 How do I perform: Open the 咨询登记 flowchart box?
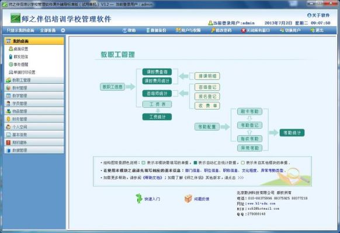coord(207,87)
